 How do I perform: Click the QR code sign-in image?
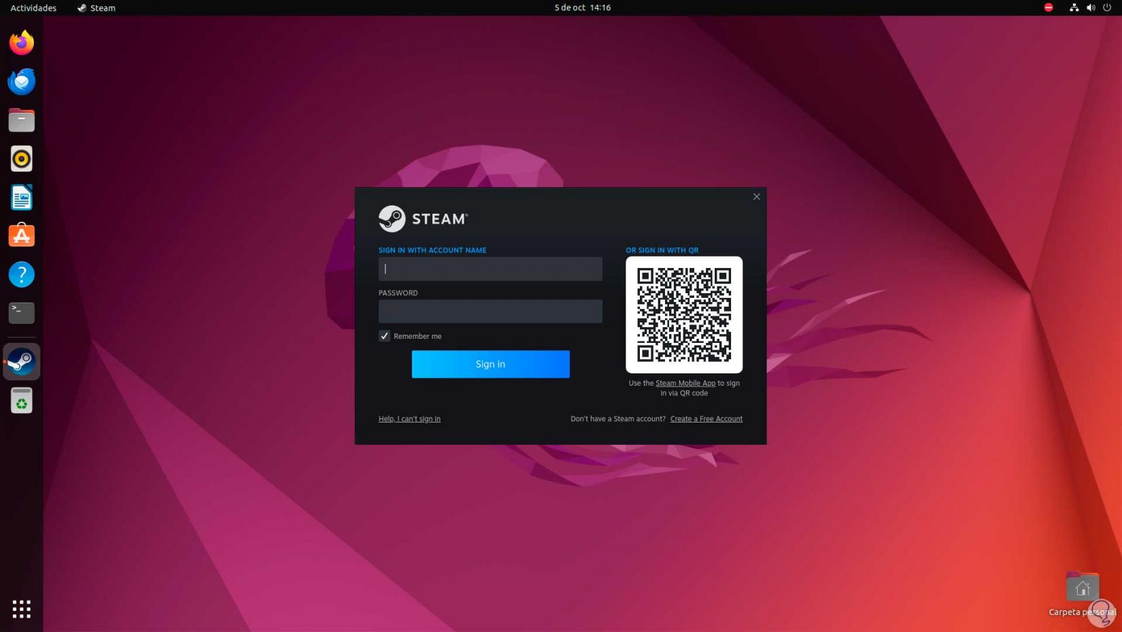point(684,315)
